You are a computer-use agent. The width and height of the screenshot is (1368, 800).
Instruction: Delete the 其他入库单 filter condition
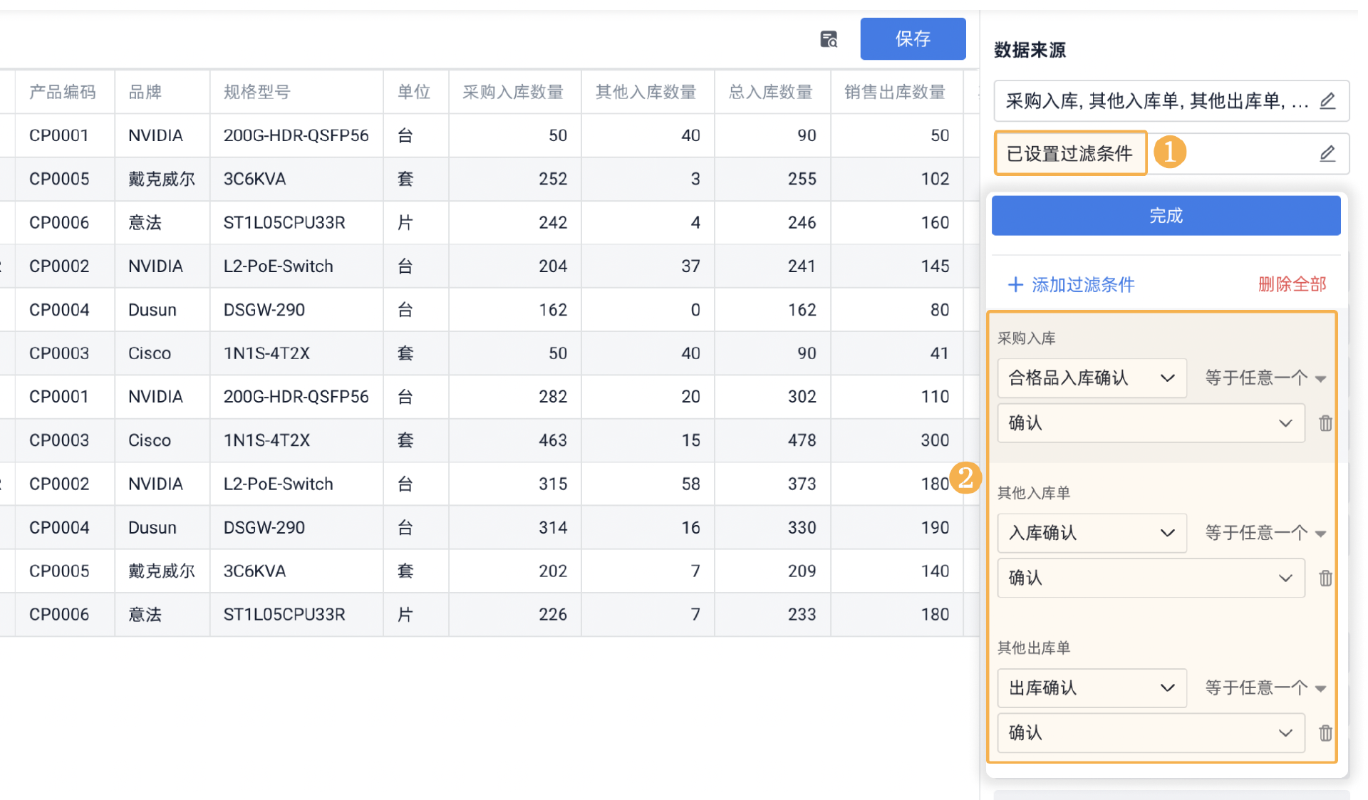(1325, 578)
